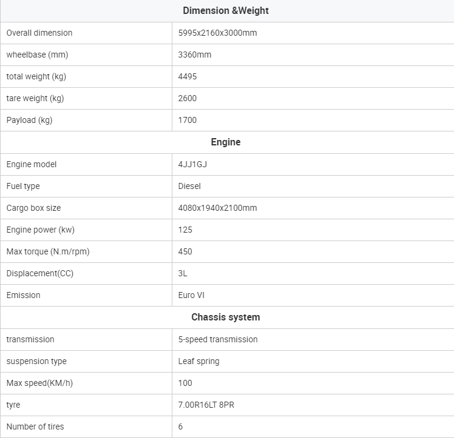454x438 pixels.
Task: Click the Chassis system section header
Action: click(x=226, y=317)
